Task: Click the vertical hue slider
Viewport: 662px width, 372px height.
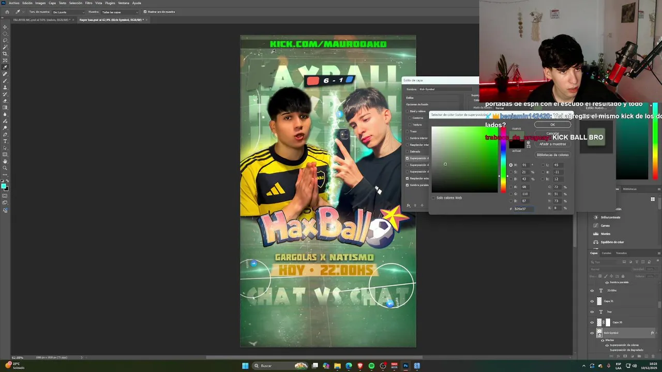Action: pos(503,159)
